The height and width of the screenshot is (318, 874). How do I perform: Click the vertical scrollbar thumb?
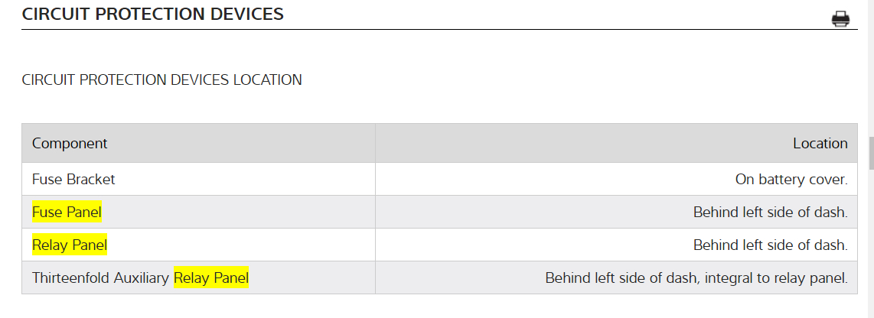(871, 153)
